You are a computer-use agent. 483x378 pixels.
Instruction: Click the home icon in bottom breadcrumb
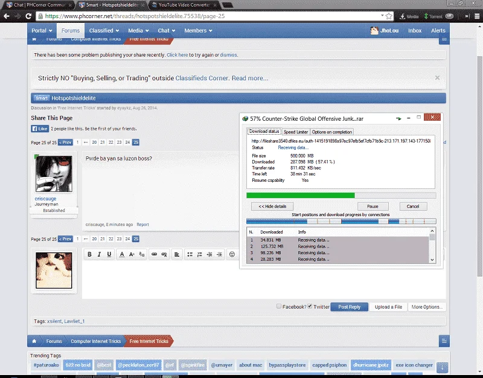coord(34,341)
